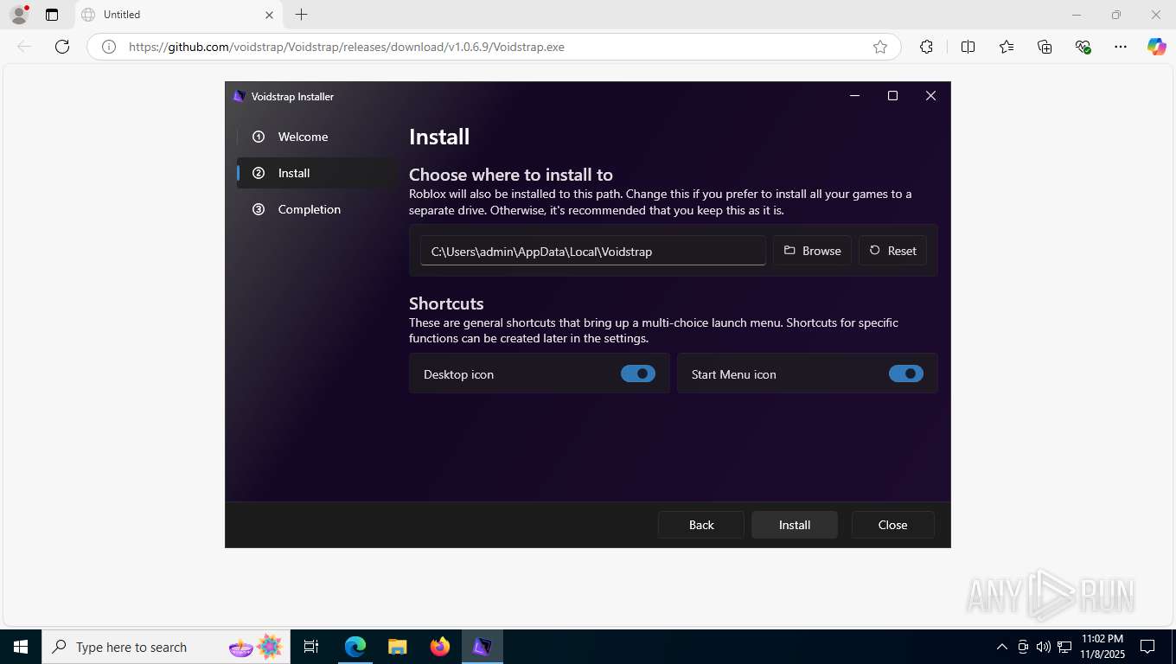
Task: Click the taskbar search box
Action: click(166, 647)
